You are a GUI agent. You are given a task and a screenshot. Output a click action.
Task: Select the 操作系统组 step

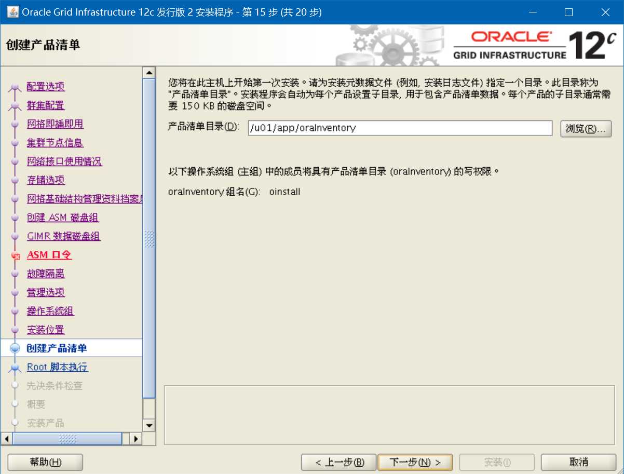(50, 311)
